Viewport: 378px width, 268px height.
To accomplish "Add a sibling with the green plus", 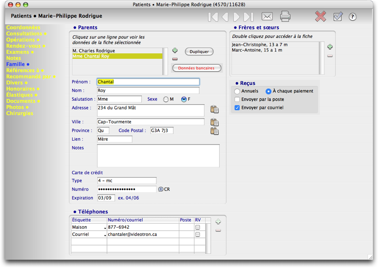I will click(x=330, y=46).
